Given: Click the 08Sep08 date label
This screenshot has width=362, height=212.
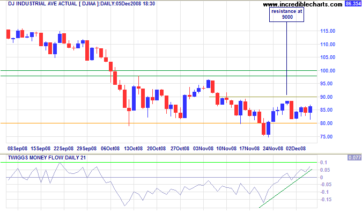Looking at the screenshot, I should 17,149.
